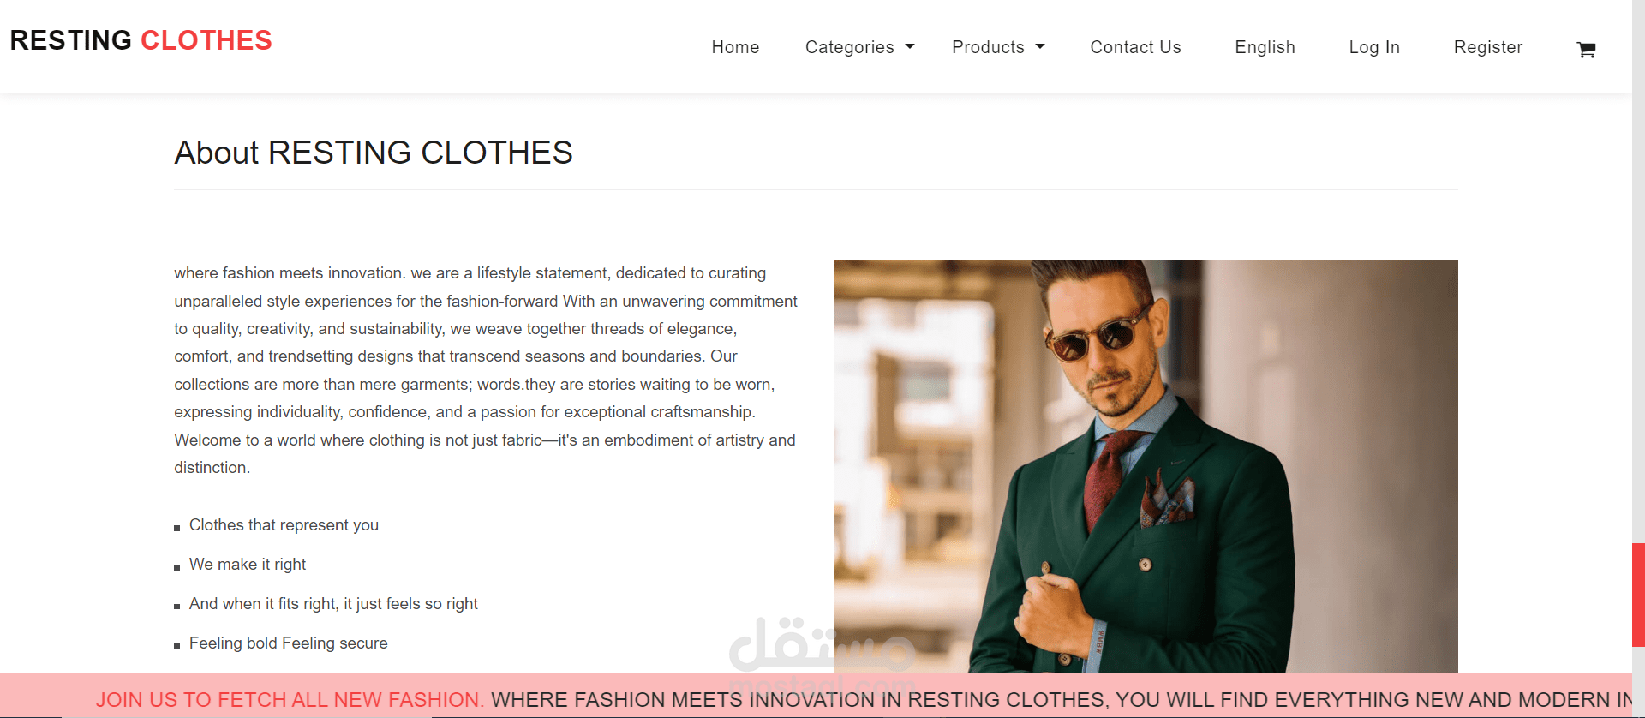Click 'And when it fits right' bullet
1645x718 pixels.
pos(333,603)
